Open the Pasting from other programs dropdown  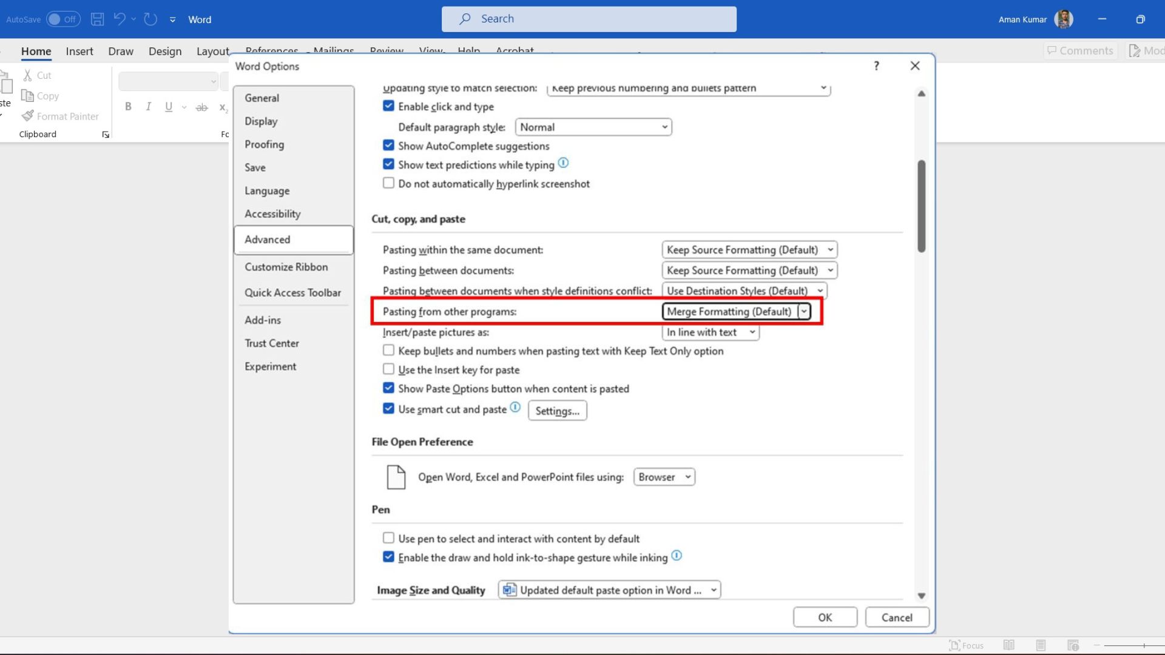point(804,311)
